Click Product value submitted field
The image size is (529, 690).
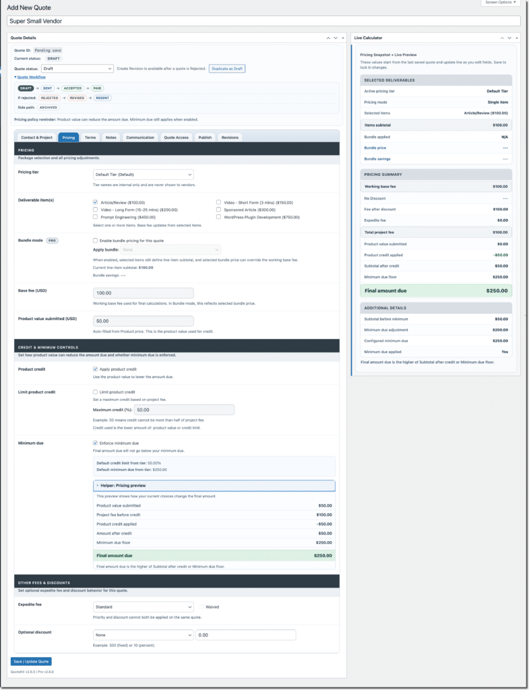point(143,321)
